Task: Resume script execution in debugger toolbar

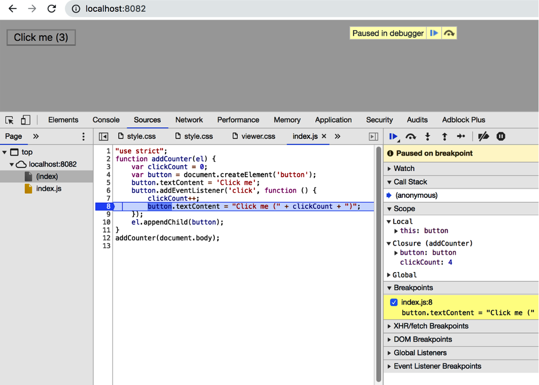Action: tap(394, 136)
